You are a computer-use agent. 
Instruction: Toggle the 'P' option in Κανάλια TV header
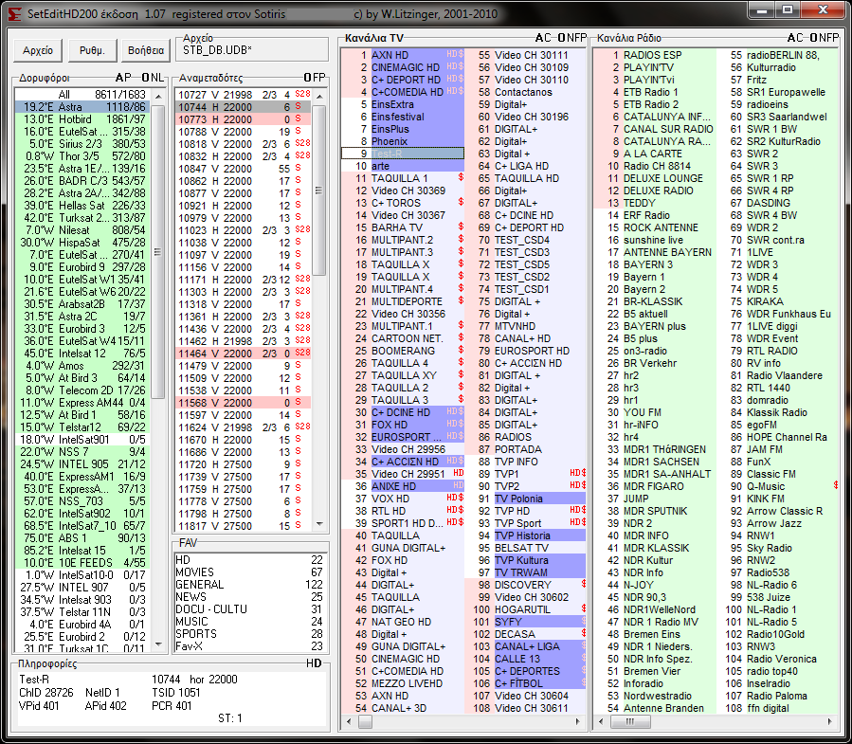click(582, 38)
